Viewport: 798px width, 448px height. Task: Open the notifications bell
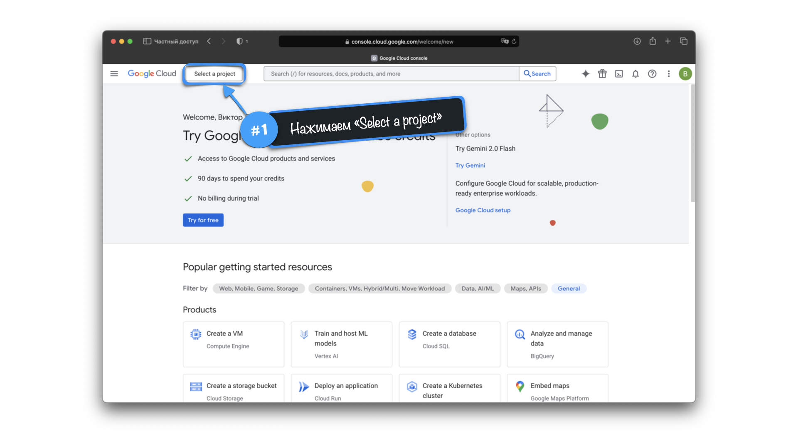coord(635,74)
